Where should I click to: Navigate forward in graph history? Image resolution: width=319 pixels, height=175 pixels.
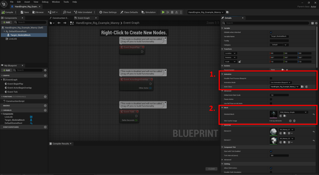[65, 23]
